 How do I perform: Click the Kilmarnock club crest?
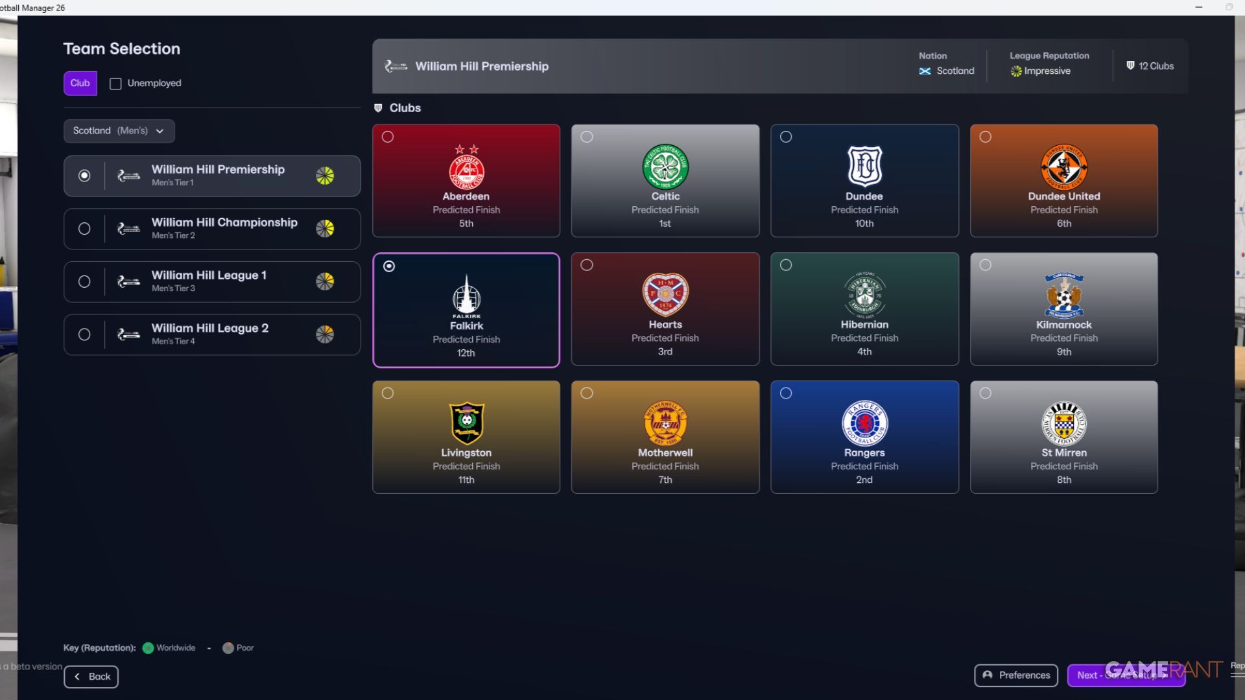(x=1063, y=295)
